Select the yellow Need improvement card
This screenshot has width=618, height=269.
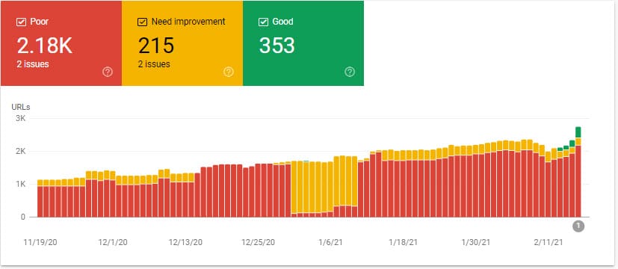[182, 43]
